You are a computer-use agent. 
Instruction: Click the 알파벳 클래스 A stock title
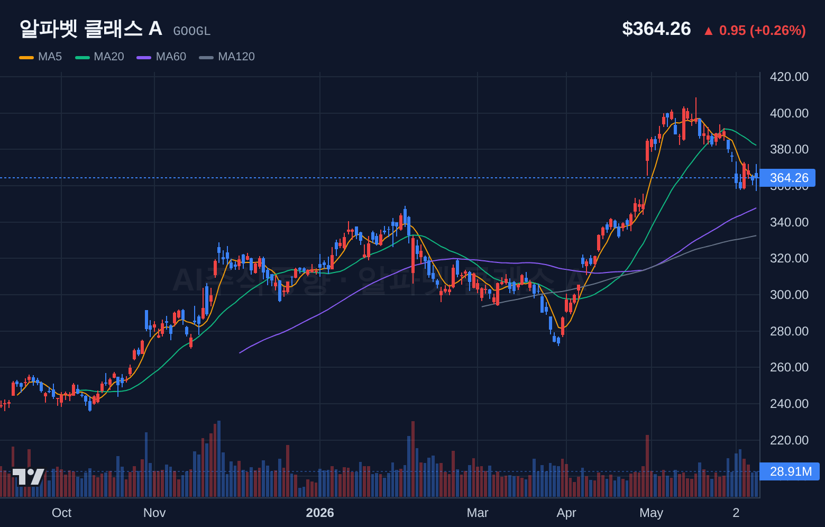[91, 29]
